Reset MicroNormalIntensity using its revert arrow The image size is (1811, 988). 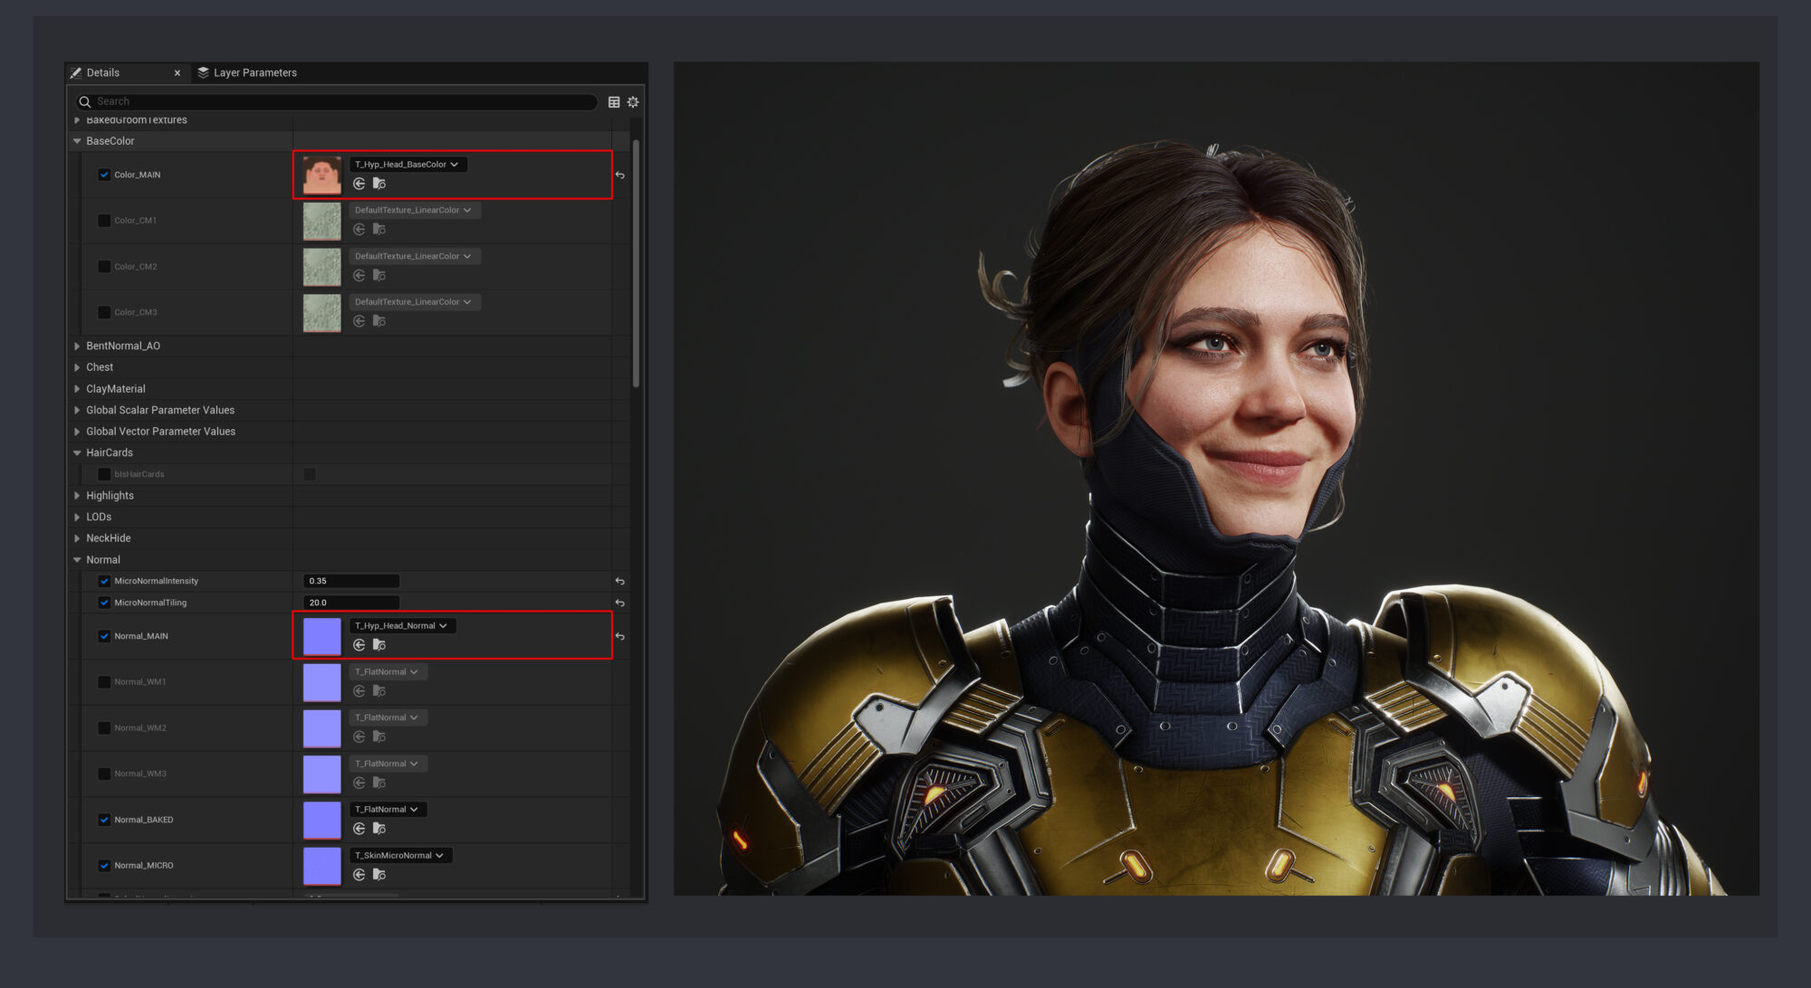click(618, 581)
